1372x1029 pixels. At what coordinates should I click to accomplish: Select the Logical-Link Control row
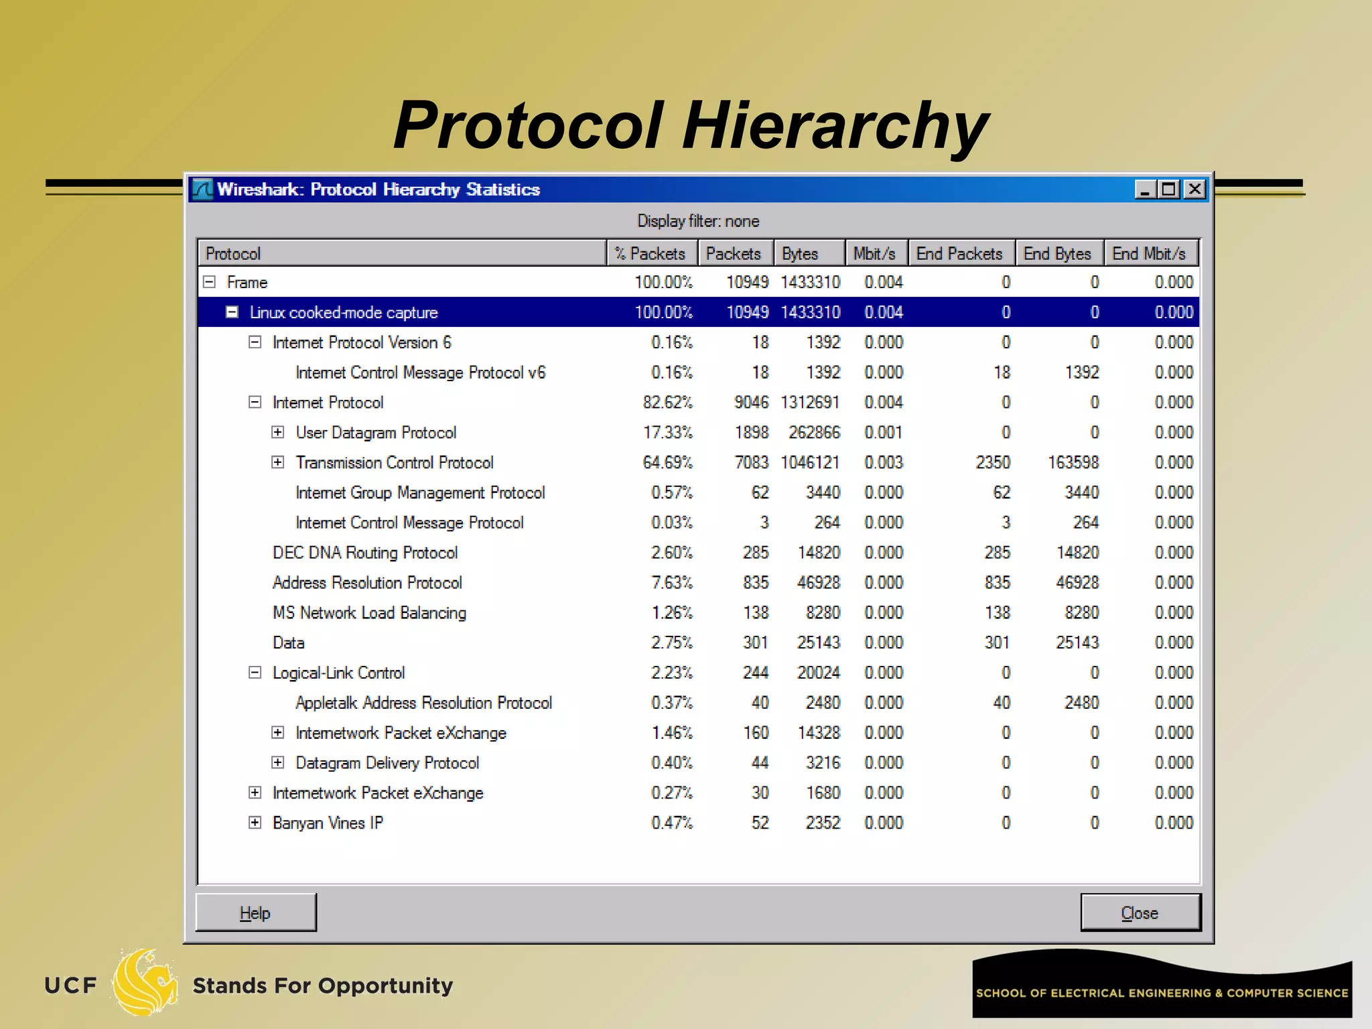click(699, 673)
